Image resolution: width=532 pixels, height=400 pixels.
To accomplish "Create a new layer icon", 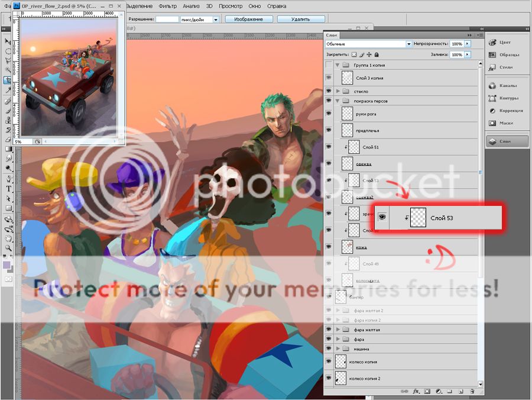I will [460, 392].
